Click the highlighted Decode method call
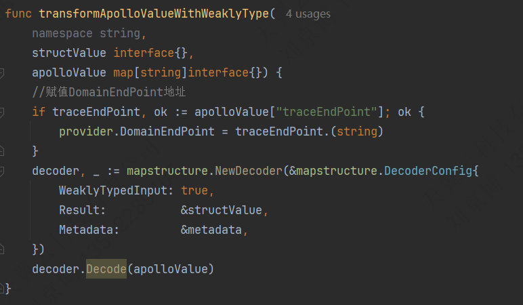 (x=106, y=269)
